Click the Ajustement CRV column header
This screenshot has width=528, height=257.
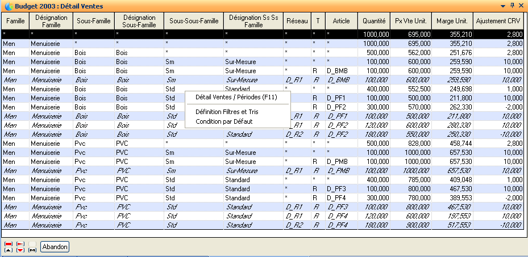pyautogui.click(x=498, y=22)
